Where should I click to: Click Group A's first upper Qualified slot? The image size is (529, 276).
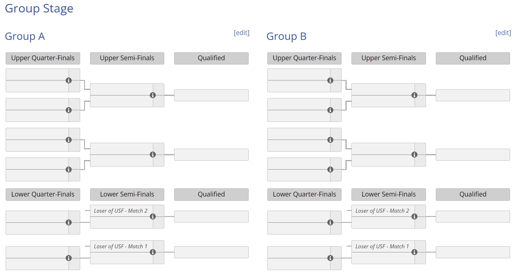point(211,95)
